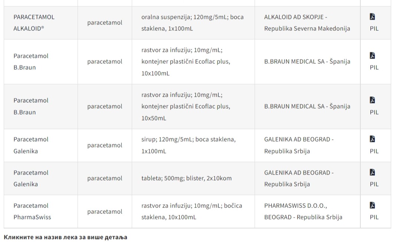Open PDF icon for PARACETAMOL ALKALOID row
This screenshot has width=396, height=242.
point(372,17)
